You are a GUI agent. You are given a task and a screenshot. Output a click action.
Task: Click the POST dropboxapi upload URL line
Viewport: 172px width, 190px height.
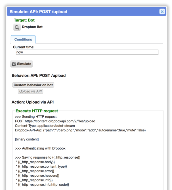[x=55, y=121]
